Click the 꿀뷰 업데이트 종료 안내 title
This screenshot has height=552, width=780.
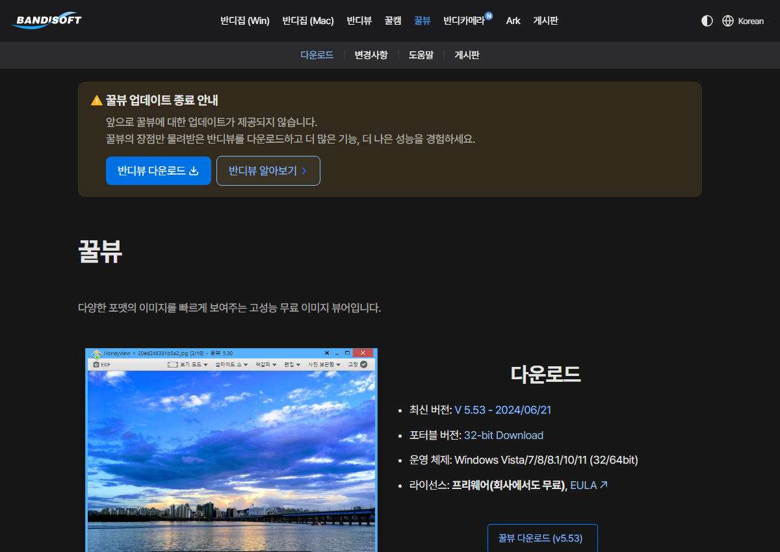(162, 100)
